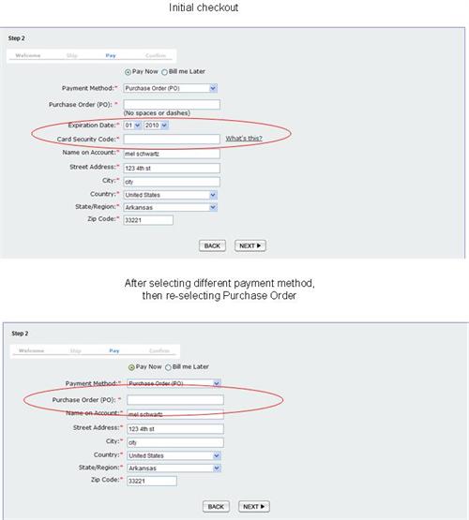The image size is (469, 520).
Task: Select Bill me Later in top form
Action: coord(164,72)
